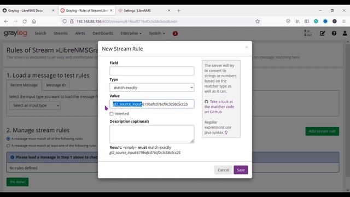Open the Firefox hamburger menu
Image resolution: width=350 pixels, height=197 pixels.
click(344, 21)
